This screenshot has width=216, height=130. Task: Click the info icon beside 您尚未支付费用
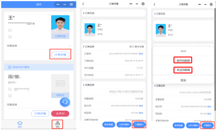point(10,67)
